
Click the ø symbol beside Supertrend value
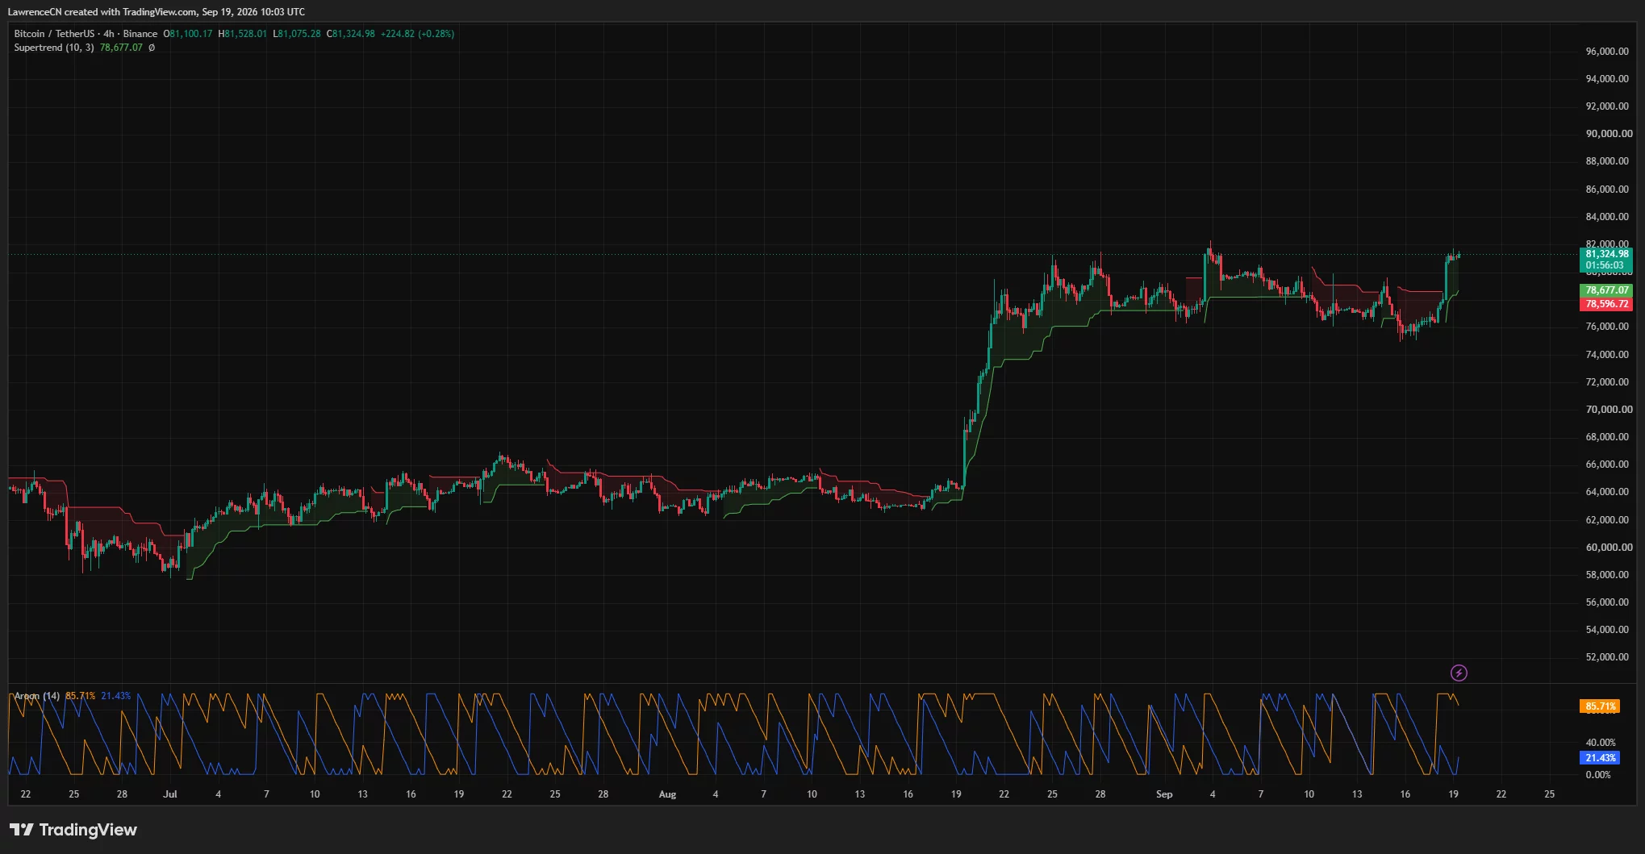click(152, 48)
